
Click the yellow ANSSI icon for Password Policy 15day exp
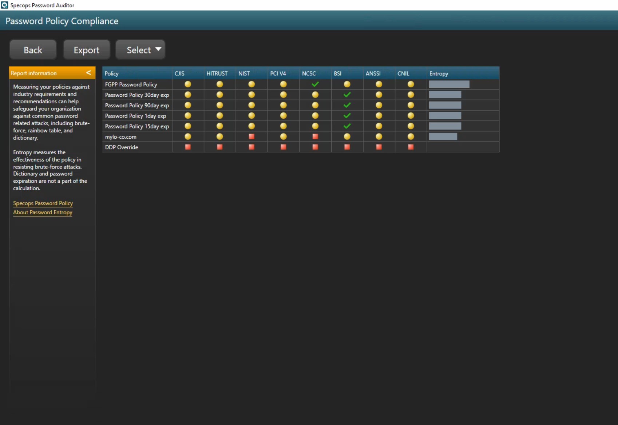pyautogui.click(x=379, y=126)
